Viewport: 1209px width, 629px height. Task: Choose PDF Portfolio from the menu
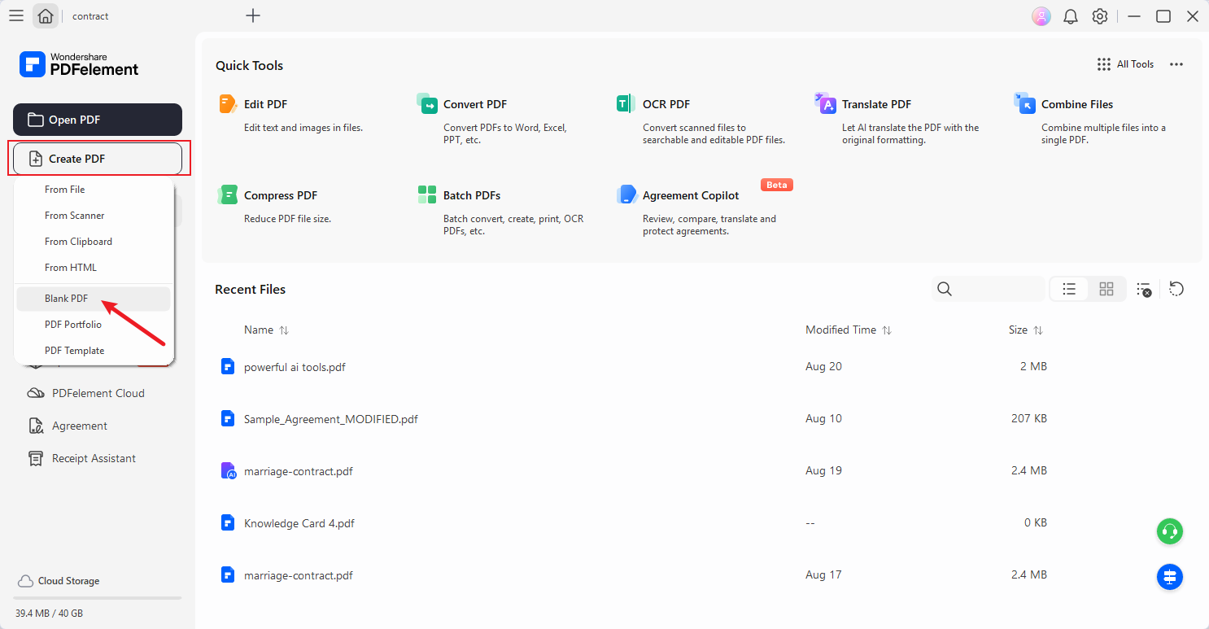(94, 325)
